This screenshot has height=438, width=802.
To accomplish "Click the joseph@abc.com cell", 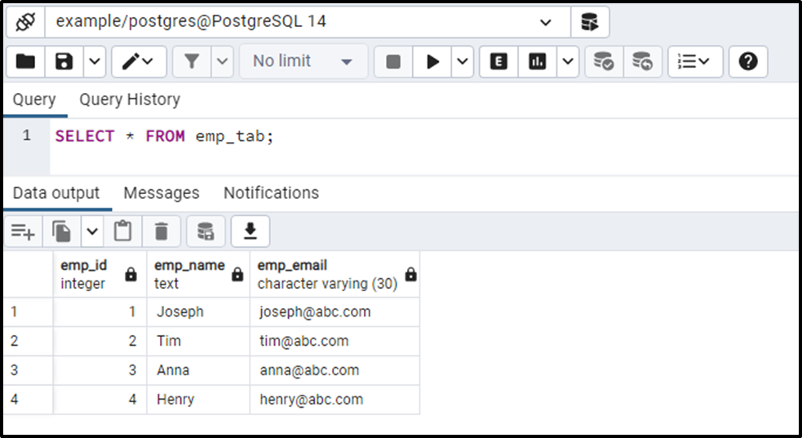I will pos(335,312).
